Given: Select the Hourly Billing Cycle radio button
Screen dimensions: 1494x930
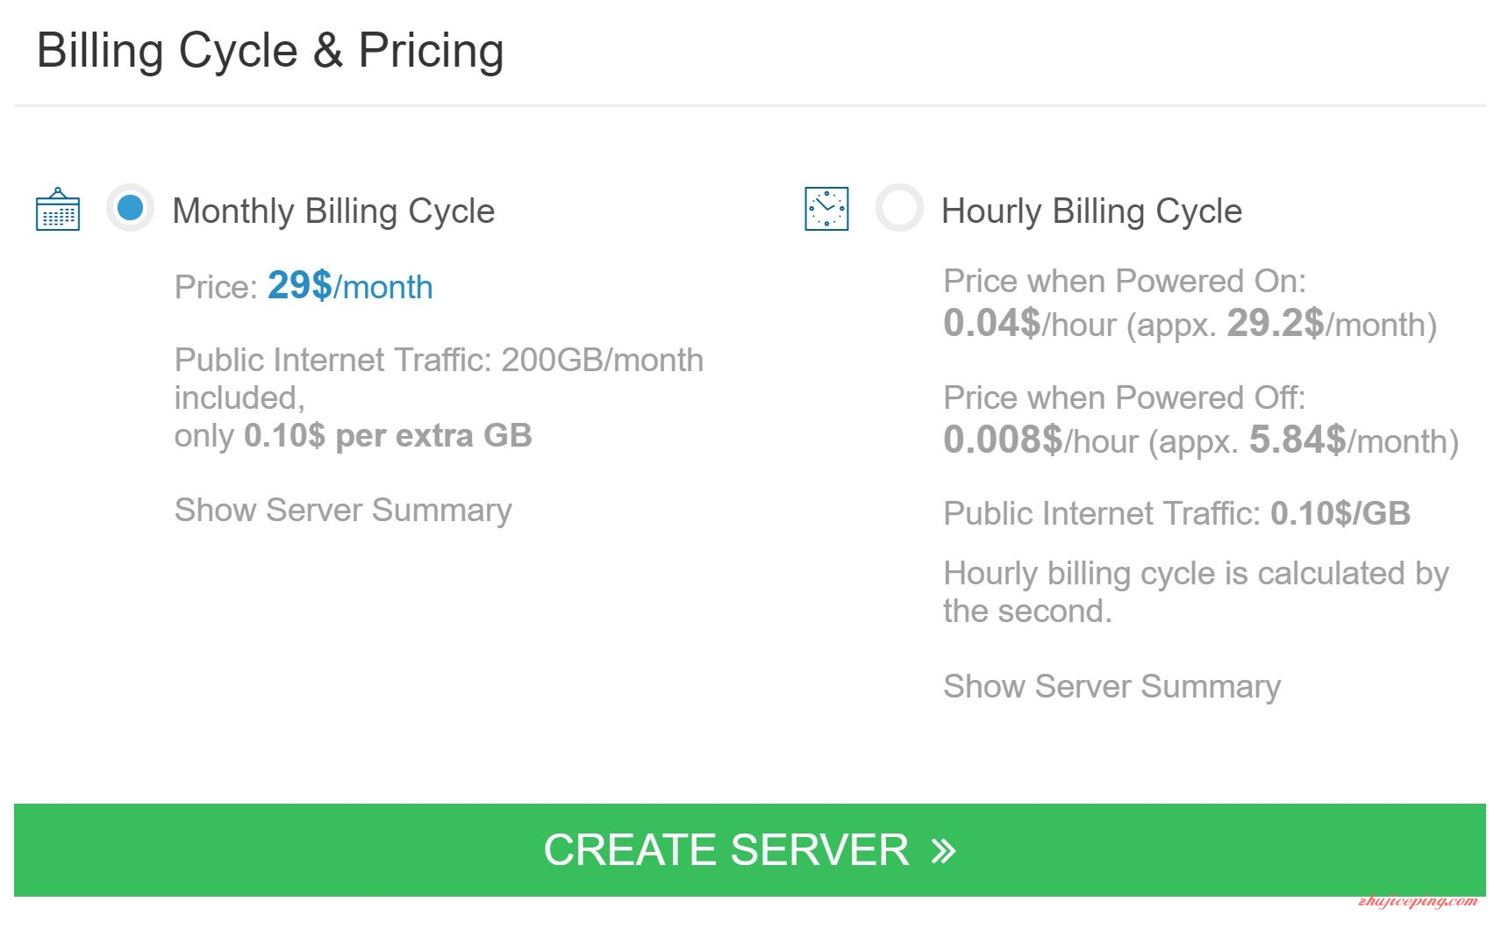Looking at the screenshot, I should click(x=899, y=209).
